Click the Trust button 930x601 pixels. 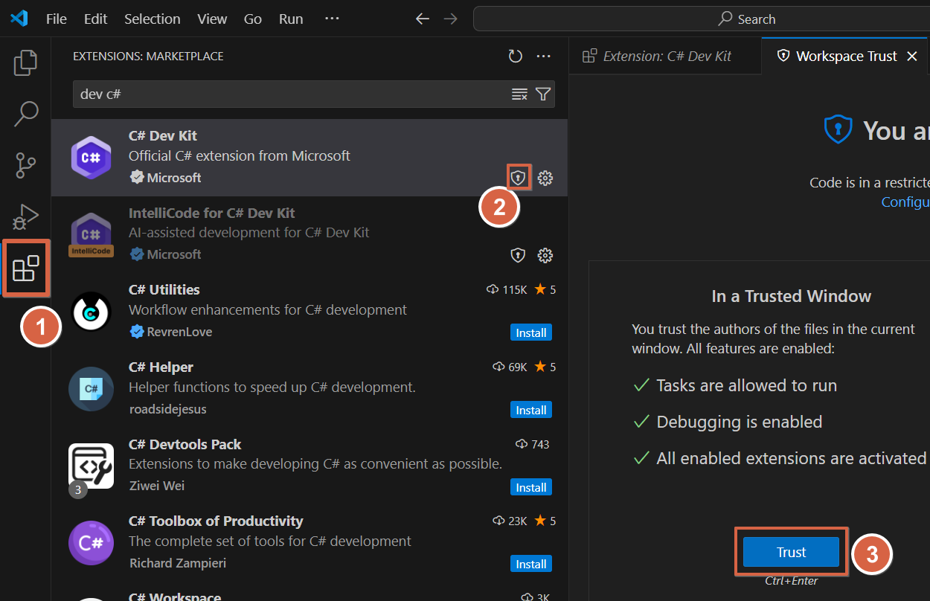pyautogui.click(x=791, y=552)
